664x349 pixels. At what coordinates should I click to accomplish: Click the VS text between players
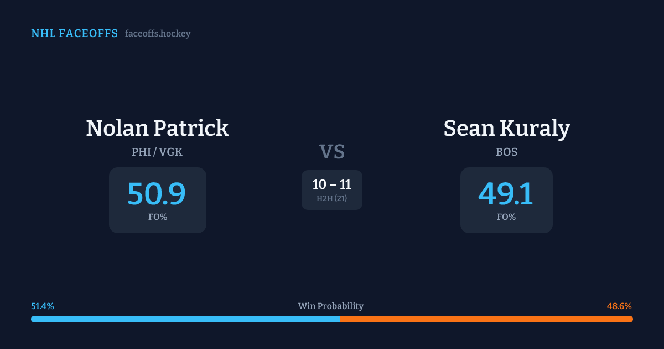332,151
